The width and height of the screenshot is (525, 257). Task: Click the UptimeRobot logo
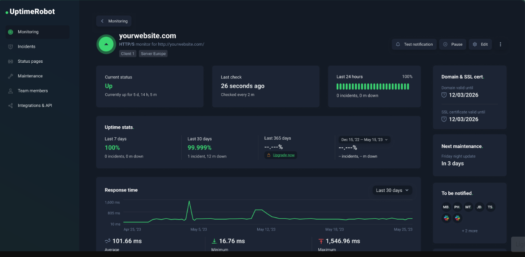click(x=30, y=12)
